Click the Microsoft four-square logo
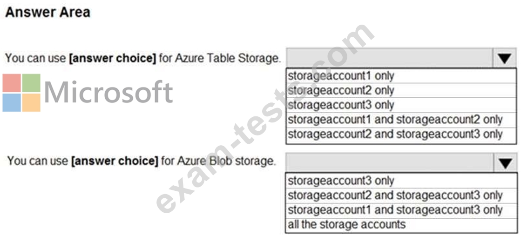528x236 pixels. [x=21, y=93]
